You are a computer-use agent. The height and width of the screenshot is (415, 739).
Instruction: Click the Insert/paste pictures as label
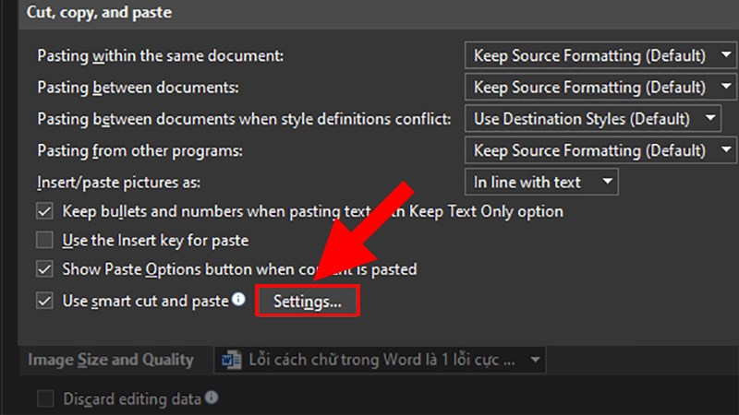click(118, 182)
